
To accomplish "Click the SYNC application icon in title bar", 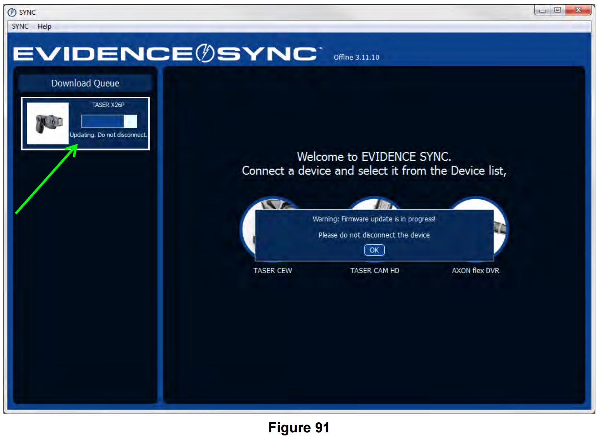I will (x=12, y=12).
